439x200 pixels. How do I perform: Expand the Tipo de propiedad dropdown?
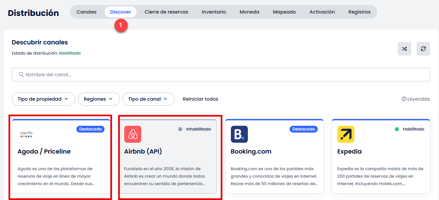pos(43,99)
